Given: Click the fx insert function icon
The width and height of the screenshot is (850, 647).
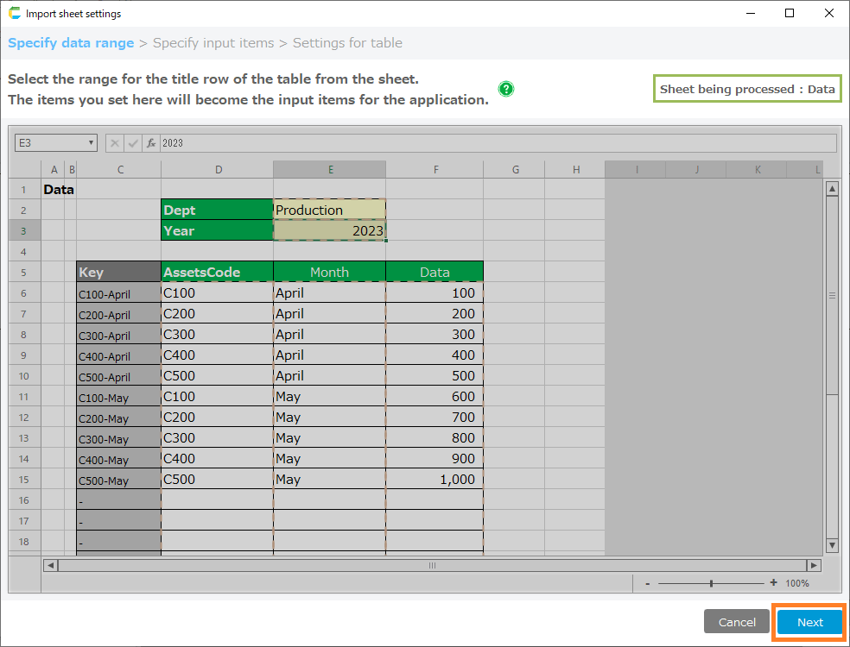Looking at the screenshot, I should click(150, 143).
